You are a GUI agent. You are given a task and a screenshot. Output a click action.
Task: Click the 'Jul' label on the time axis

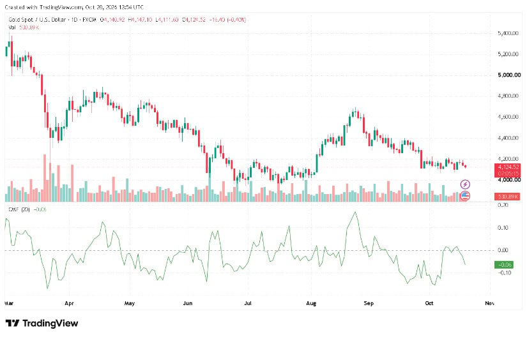248,303
